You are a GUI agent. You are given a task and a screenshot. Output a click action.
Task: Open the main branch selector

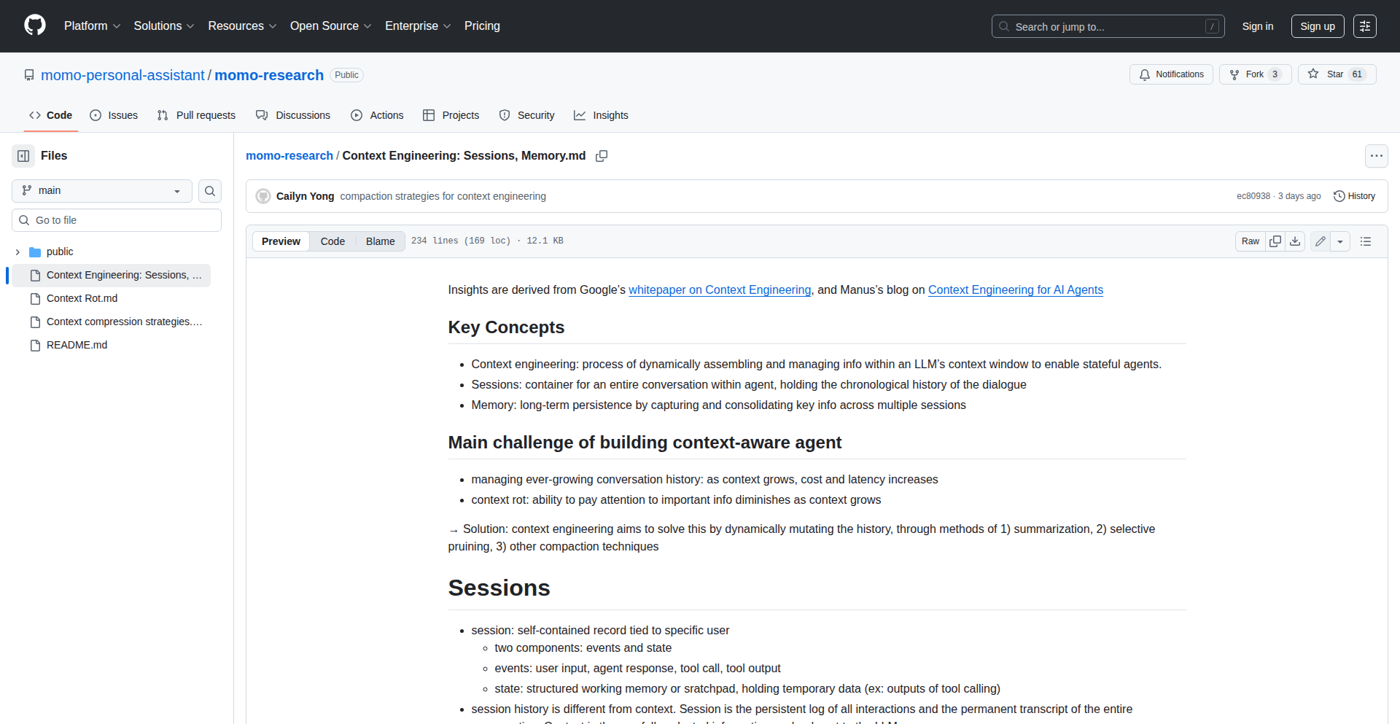(x=101, y=190)
